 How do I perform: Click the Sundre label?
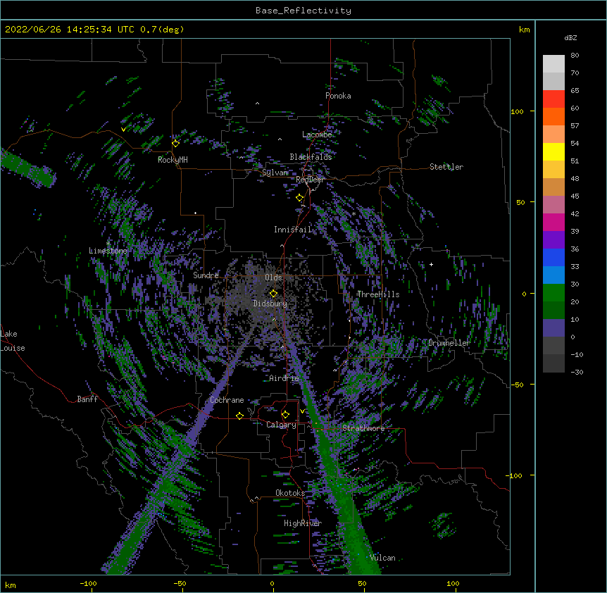(206, 275)
